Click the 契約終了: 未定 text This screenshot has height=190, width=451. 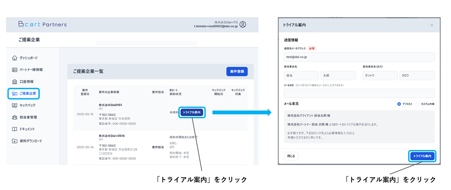pyautogui.click(x=179, y=157)
